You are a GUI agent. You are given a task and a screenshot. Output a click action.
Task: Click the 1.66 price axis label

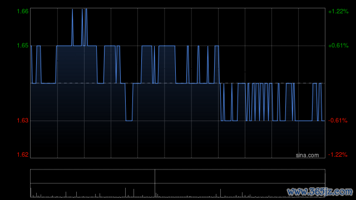(x=23, y=11)
